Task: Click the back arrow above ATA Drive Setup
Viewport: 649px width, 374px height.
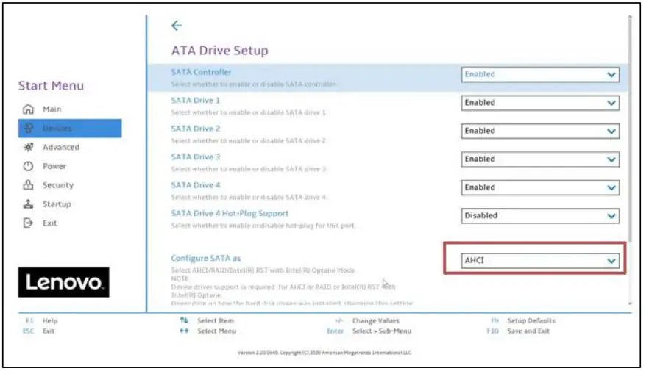Action: (177, 26)
